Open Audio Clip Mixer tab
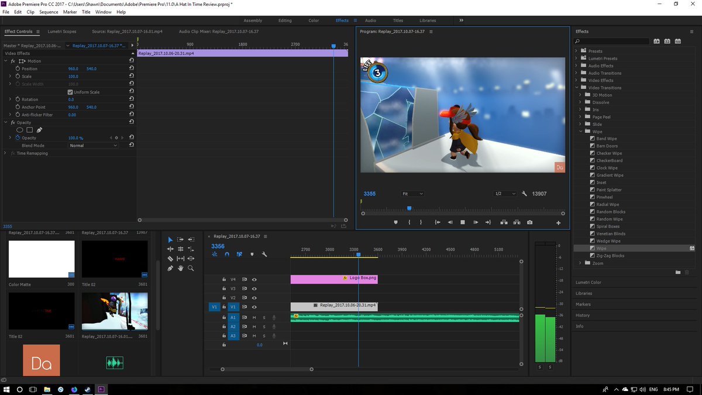The image size is (702, 395). (219, 32)
